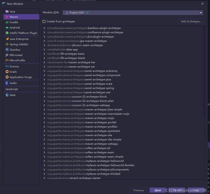Select camel-archetype-component row

click(123, 75)
